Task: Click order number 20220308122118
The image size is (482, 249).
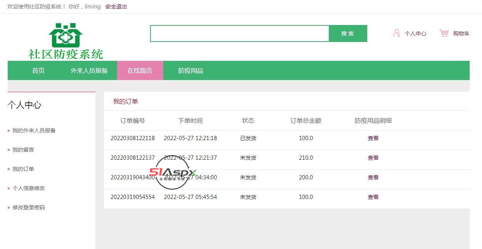Action: pos(132,138)
